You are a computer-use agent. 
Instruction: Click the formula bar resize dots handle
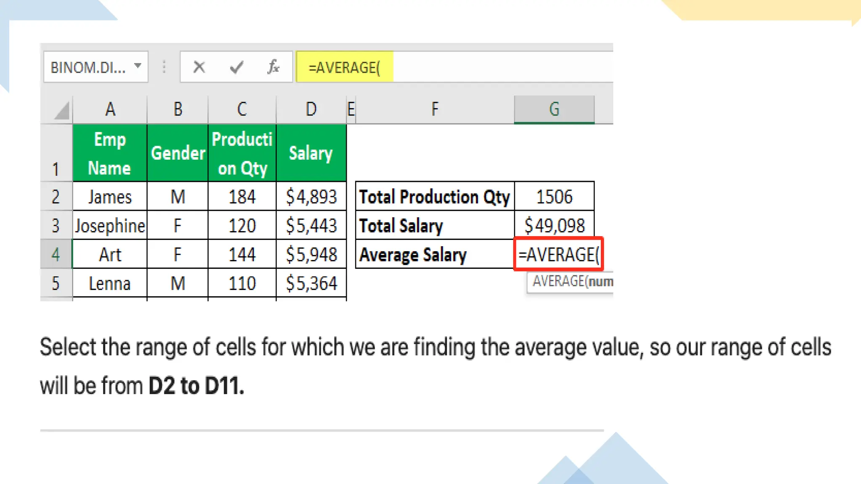[164, 67]
